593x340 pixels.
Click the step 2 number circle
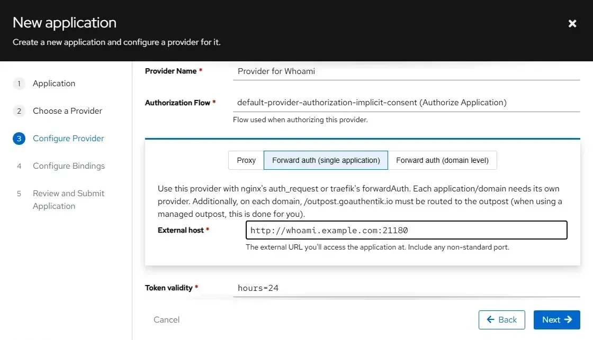(19, 111)
